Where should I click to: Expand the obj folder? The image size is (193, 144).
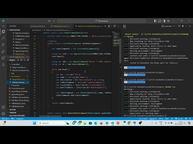(10, 73)
